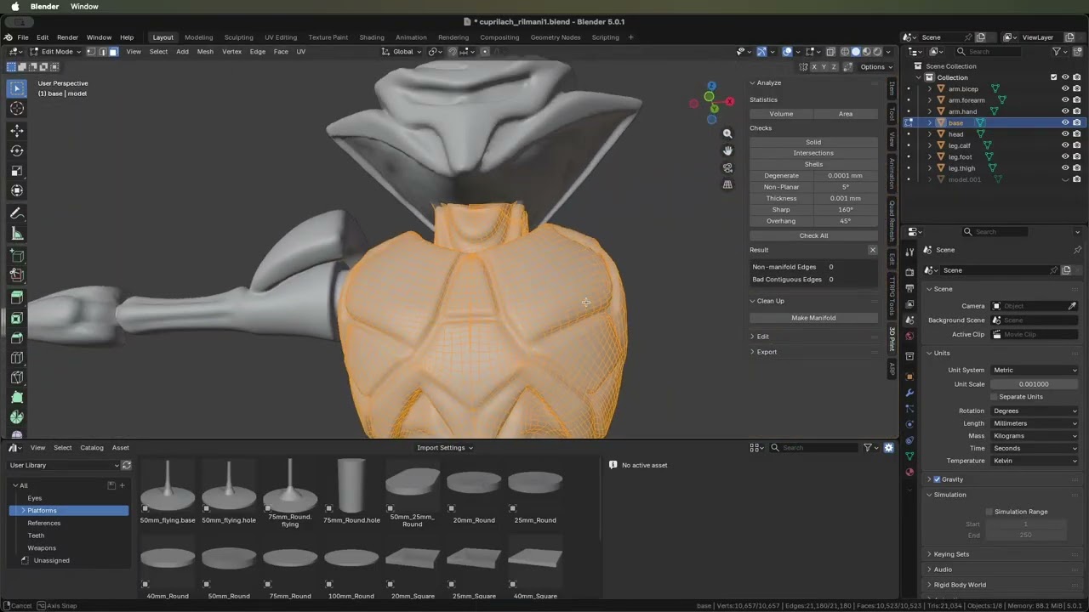Toggle X-ray view in the viewport header
Viewport: 1089px width, 612px height.
pos(831,52)
